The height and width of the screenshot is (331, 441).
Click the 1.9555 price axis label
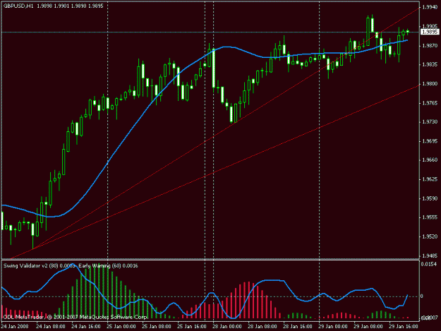(430, 217)
